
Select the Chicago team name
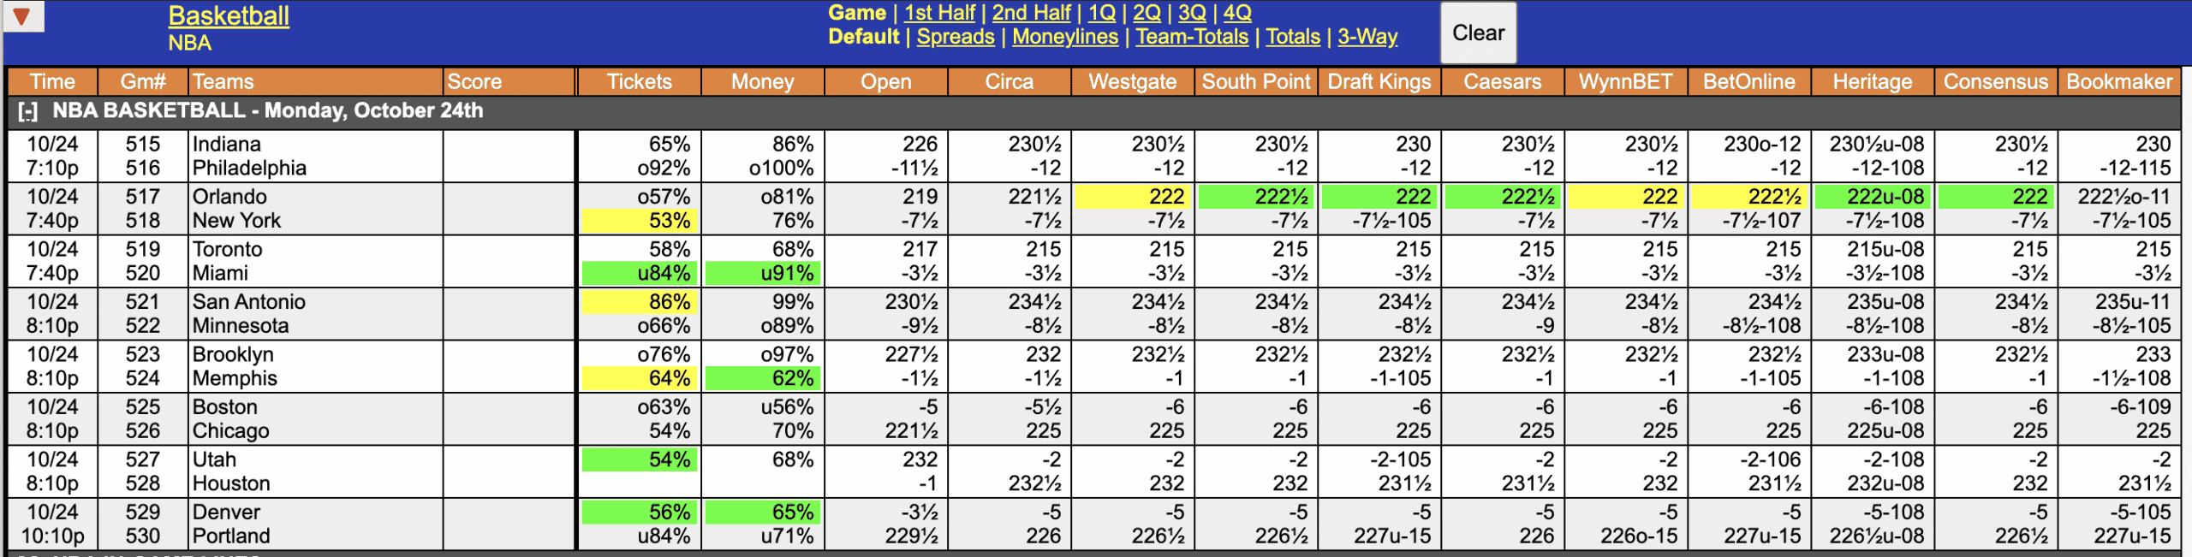(x=230, y=431)
